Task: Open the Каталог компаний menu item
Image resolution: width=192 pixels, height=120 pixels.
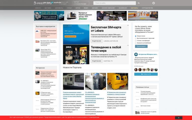Action: [x=108, y=8]
